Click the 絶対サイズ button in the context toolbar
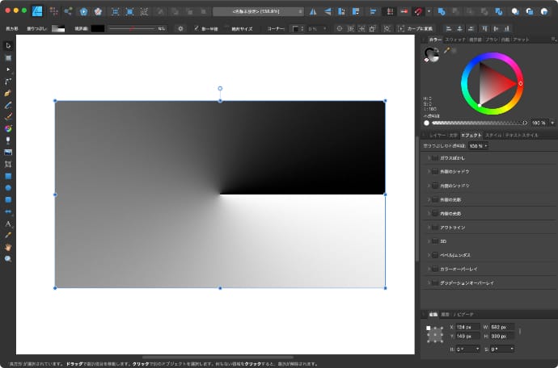 point(243,28)
